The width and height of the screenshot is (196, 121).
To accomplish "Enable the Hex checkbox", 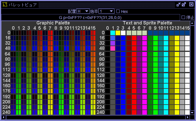I will tap(118, 12).
